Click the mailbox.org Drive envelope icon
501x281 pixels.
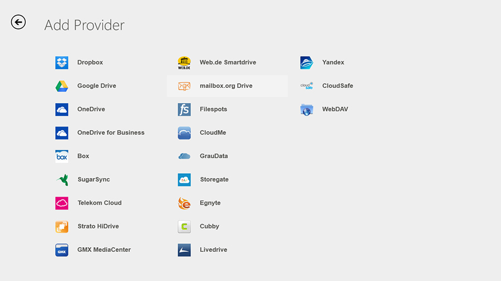[184, 86]
